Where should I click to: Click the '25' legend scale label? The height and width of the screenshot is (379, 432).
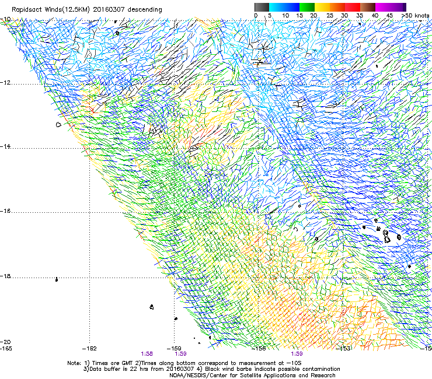330,16
